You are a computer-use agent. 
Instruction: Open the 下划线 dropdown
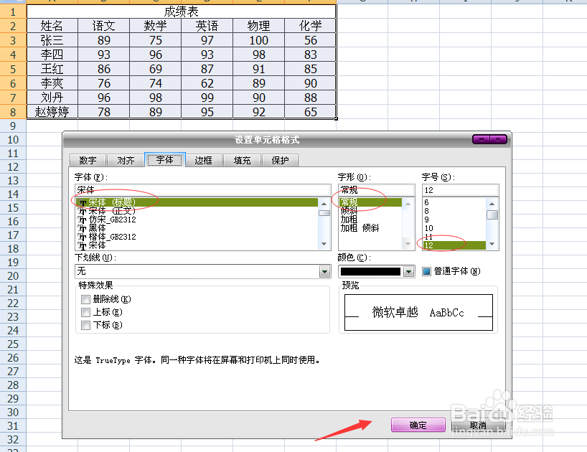[x=324, y=272]
